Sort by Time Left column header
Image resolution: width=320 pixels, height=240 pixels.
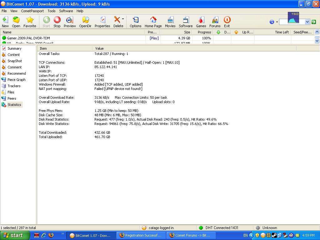pyautogui.click(x=272, y=32)
